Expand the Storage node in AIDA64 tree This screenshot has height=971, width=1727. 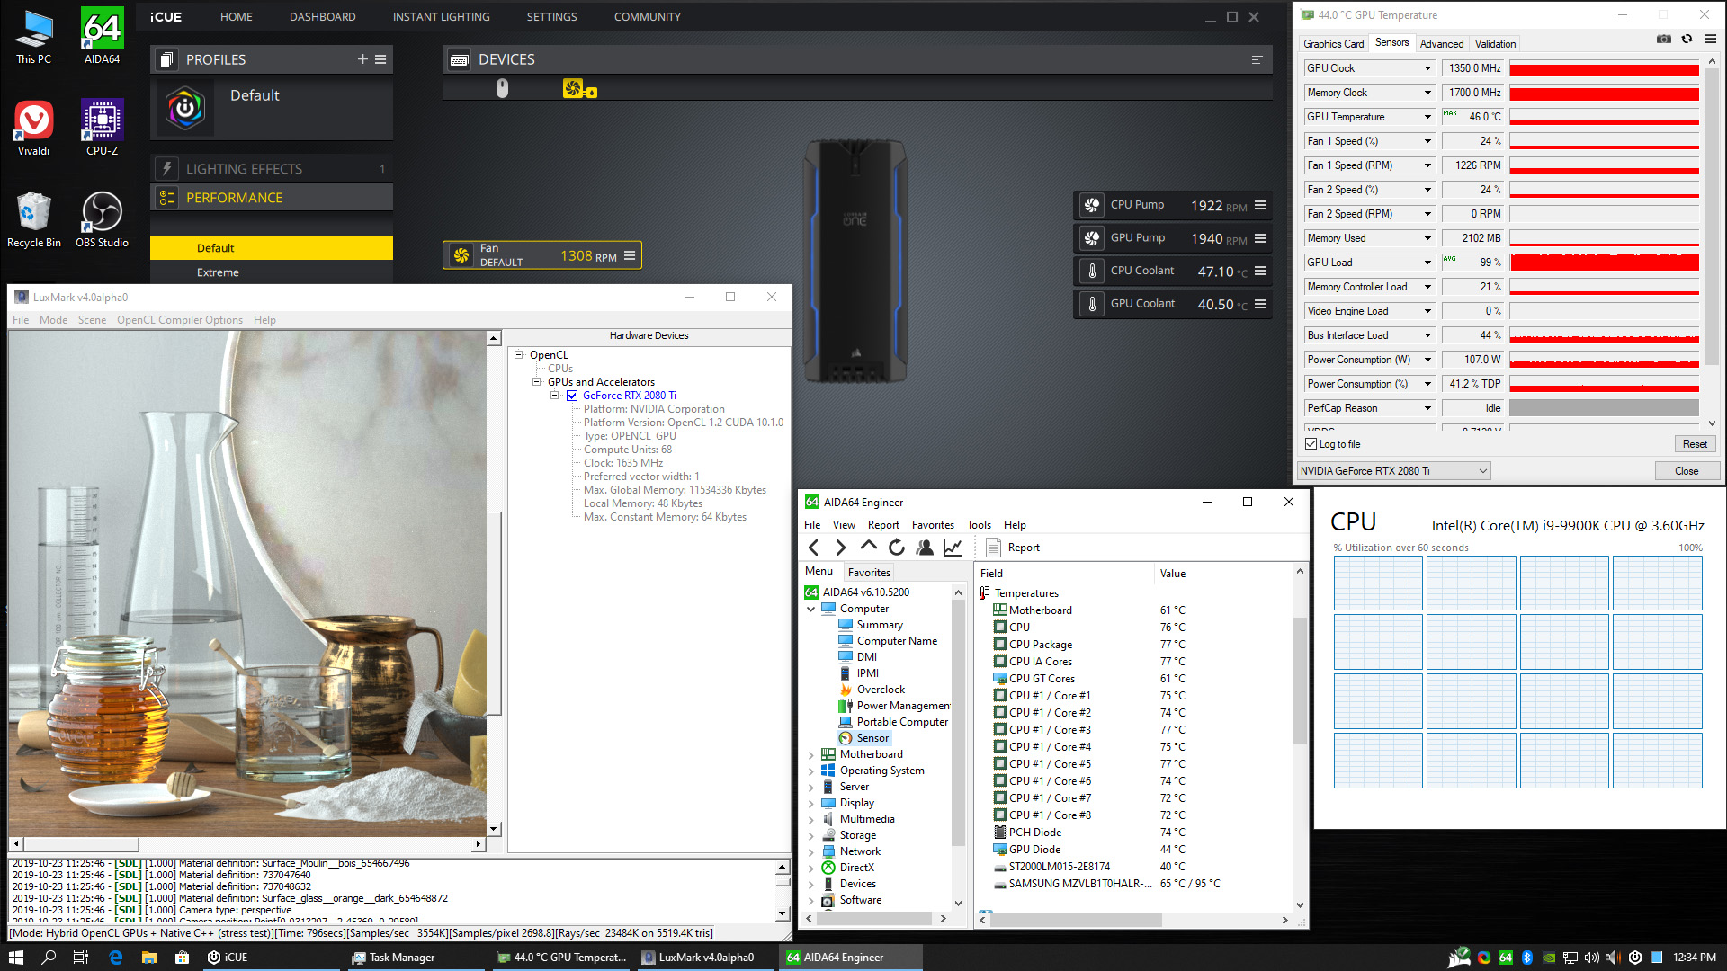click(811, 836)
